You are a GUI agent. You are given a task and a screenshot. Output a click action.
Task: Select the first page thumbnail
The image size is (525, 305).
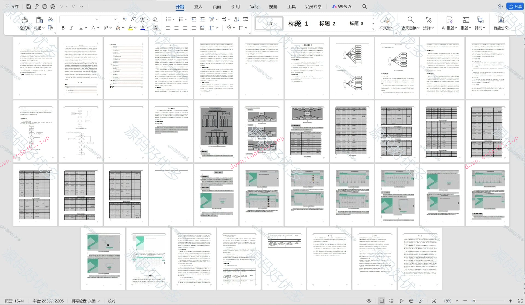point(35,68)
